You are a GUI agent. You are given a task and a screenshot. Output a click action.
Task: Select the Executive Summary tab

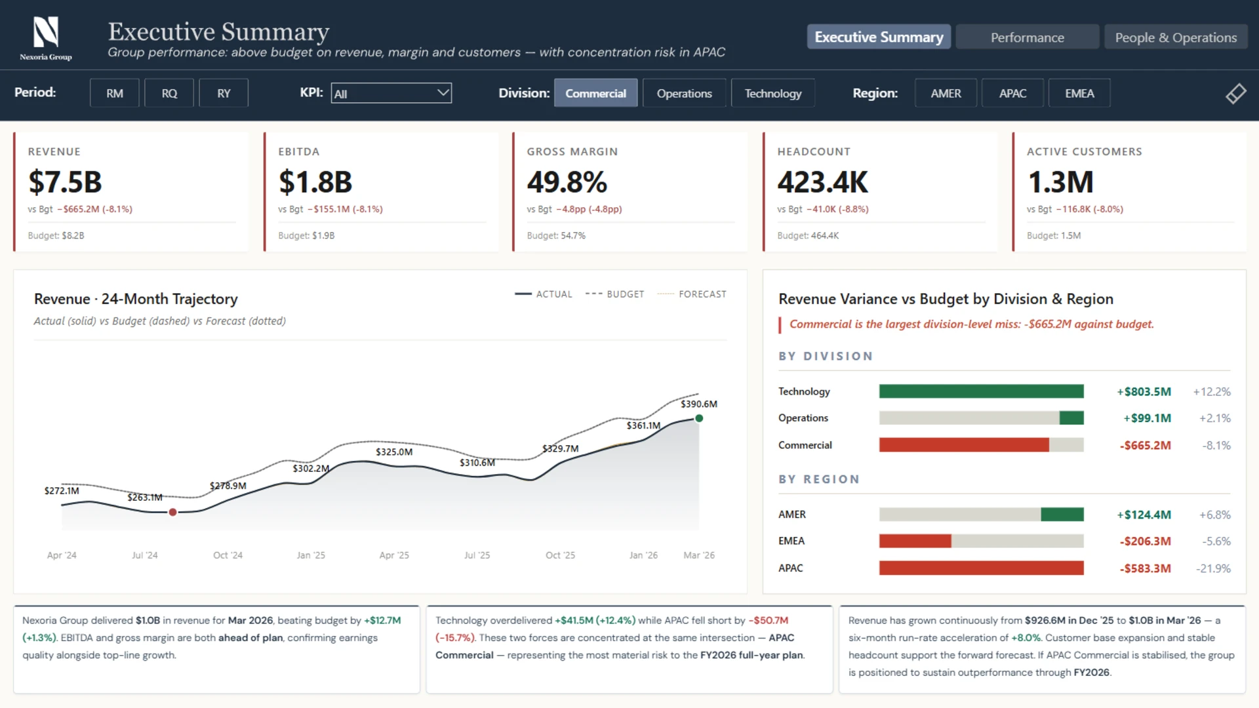point(878,37)
